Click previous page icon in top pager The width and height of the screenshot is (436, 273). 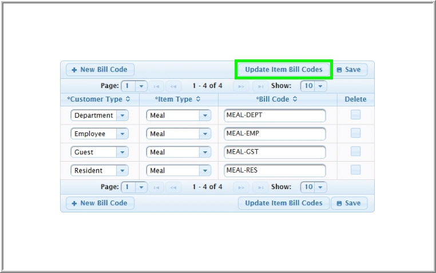[x=173, y=86]
